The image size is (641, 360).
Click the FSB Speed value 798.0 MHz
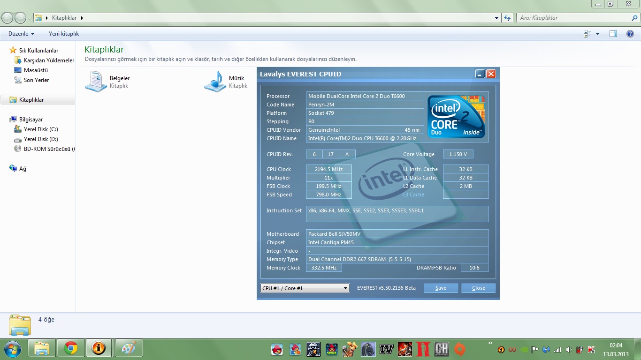[328, 195]
